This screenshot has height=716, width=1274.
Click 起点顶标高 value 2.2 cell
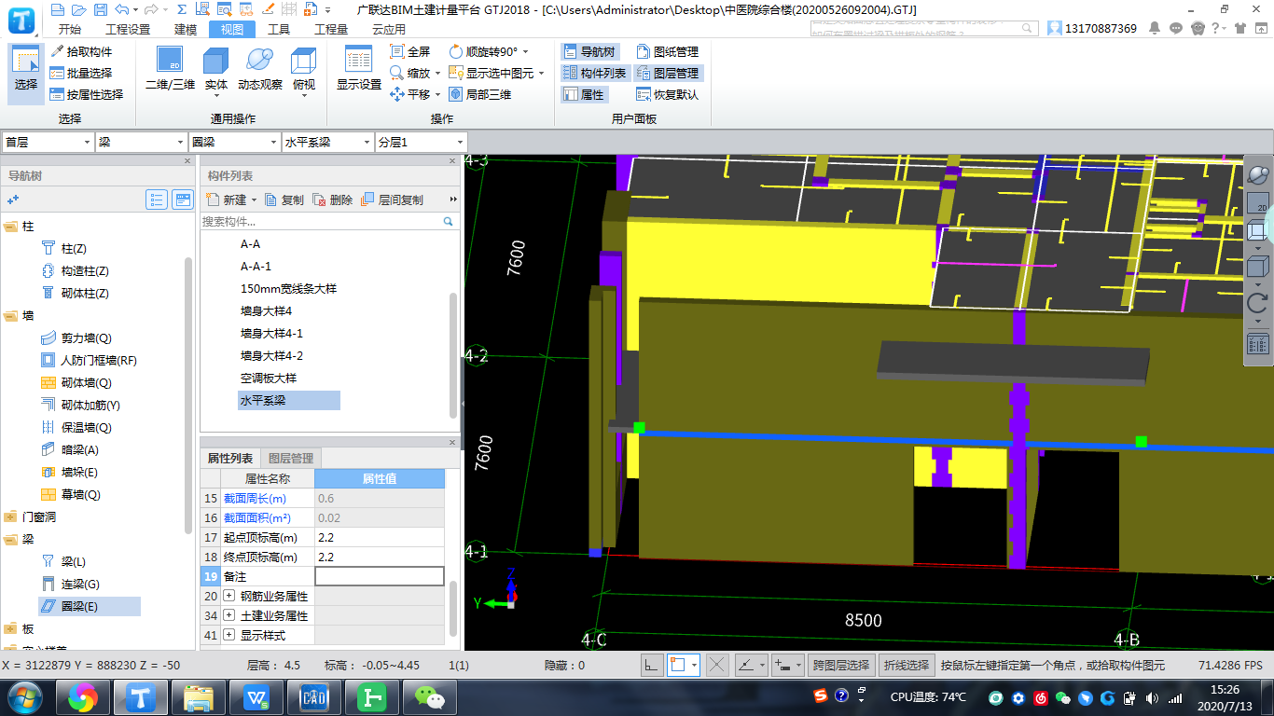coord(380,537)
